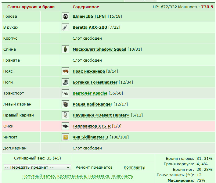Click the Корпус slot label

tap(10, 38)
